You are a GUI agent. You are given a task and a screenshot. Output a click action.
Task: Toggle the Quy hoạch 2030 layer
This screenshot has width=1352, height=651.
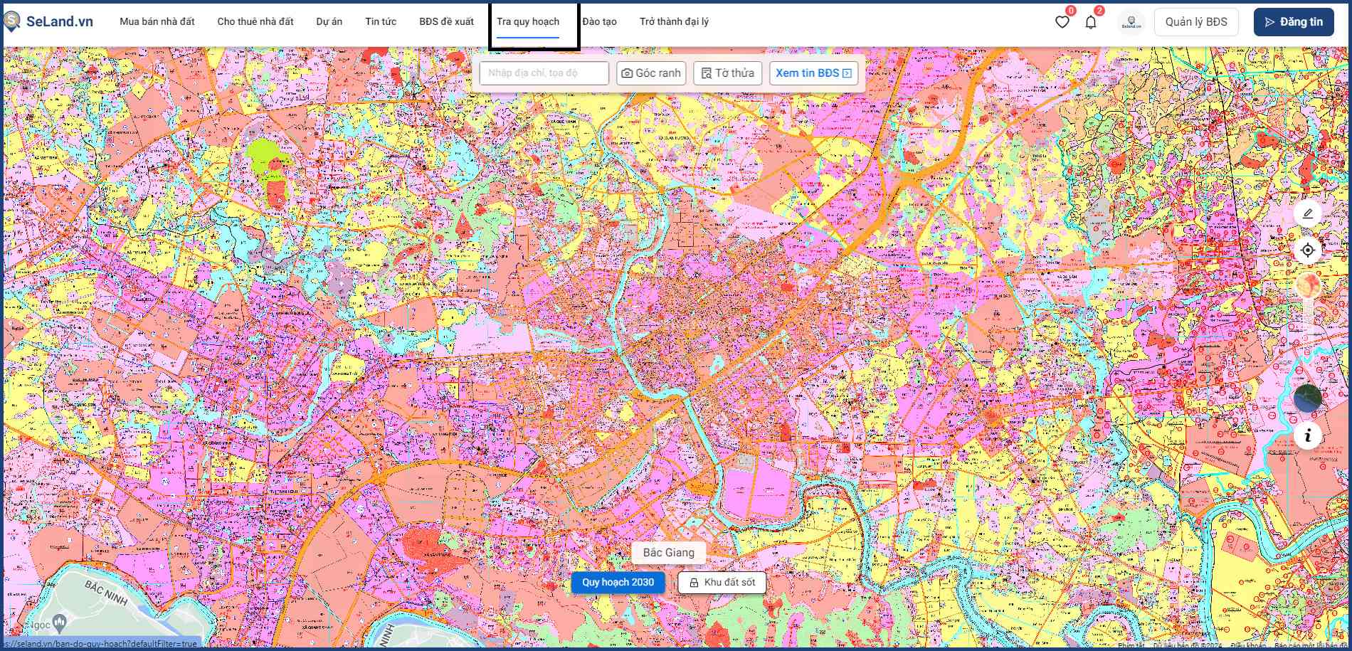618,583
